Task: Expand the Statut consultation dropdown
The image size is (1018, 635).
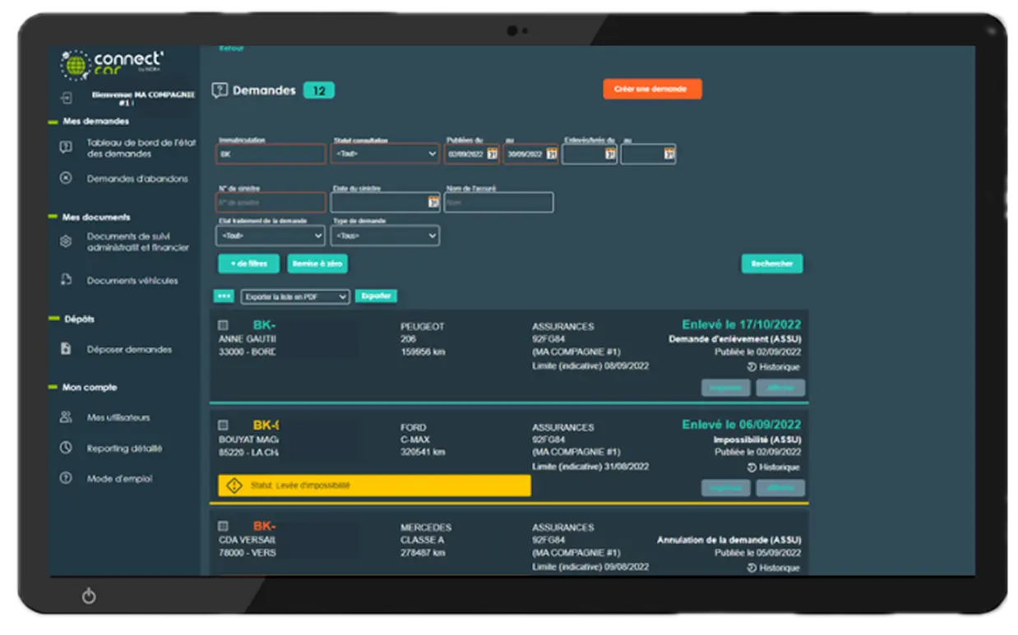Action: click(x=385, y=154)
